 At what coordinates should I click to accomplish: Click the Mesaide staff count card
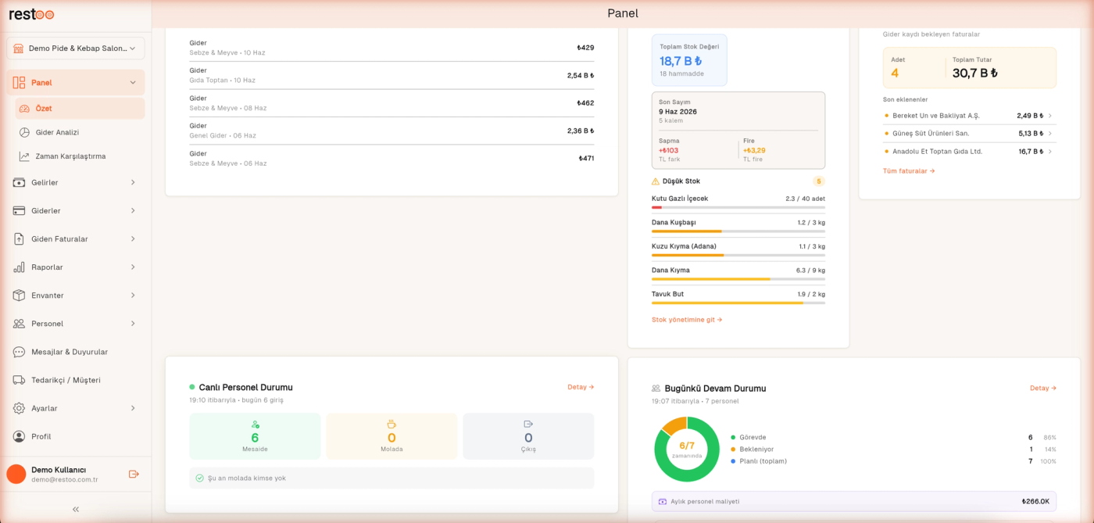[x=255, y=436]
